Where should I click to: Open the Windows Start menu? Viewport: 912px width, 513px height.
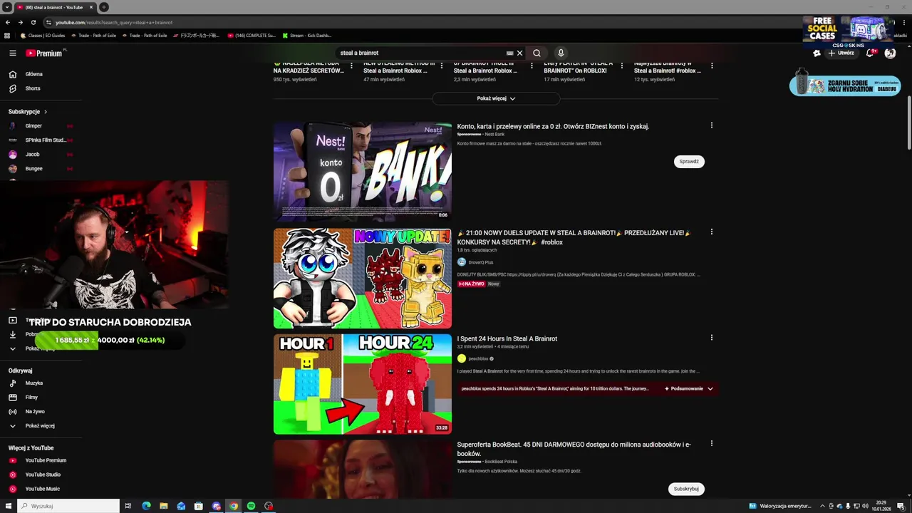[7, 506]
